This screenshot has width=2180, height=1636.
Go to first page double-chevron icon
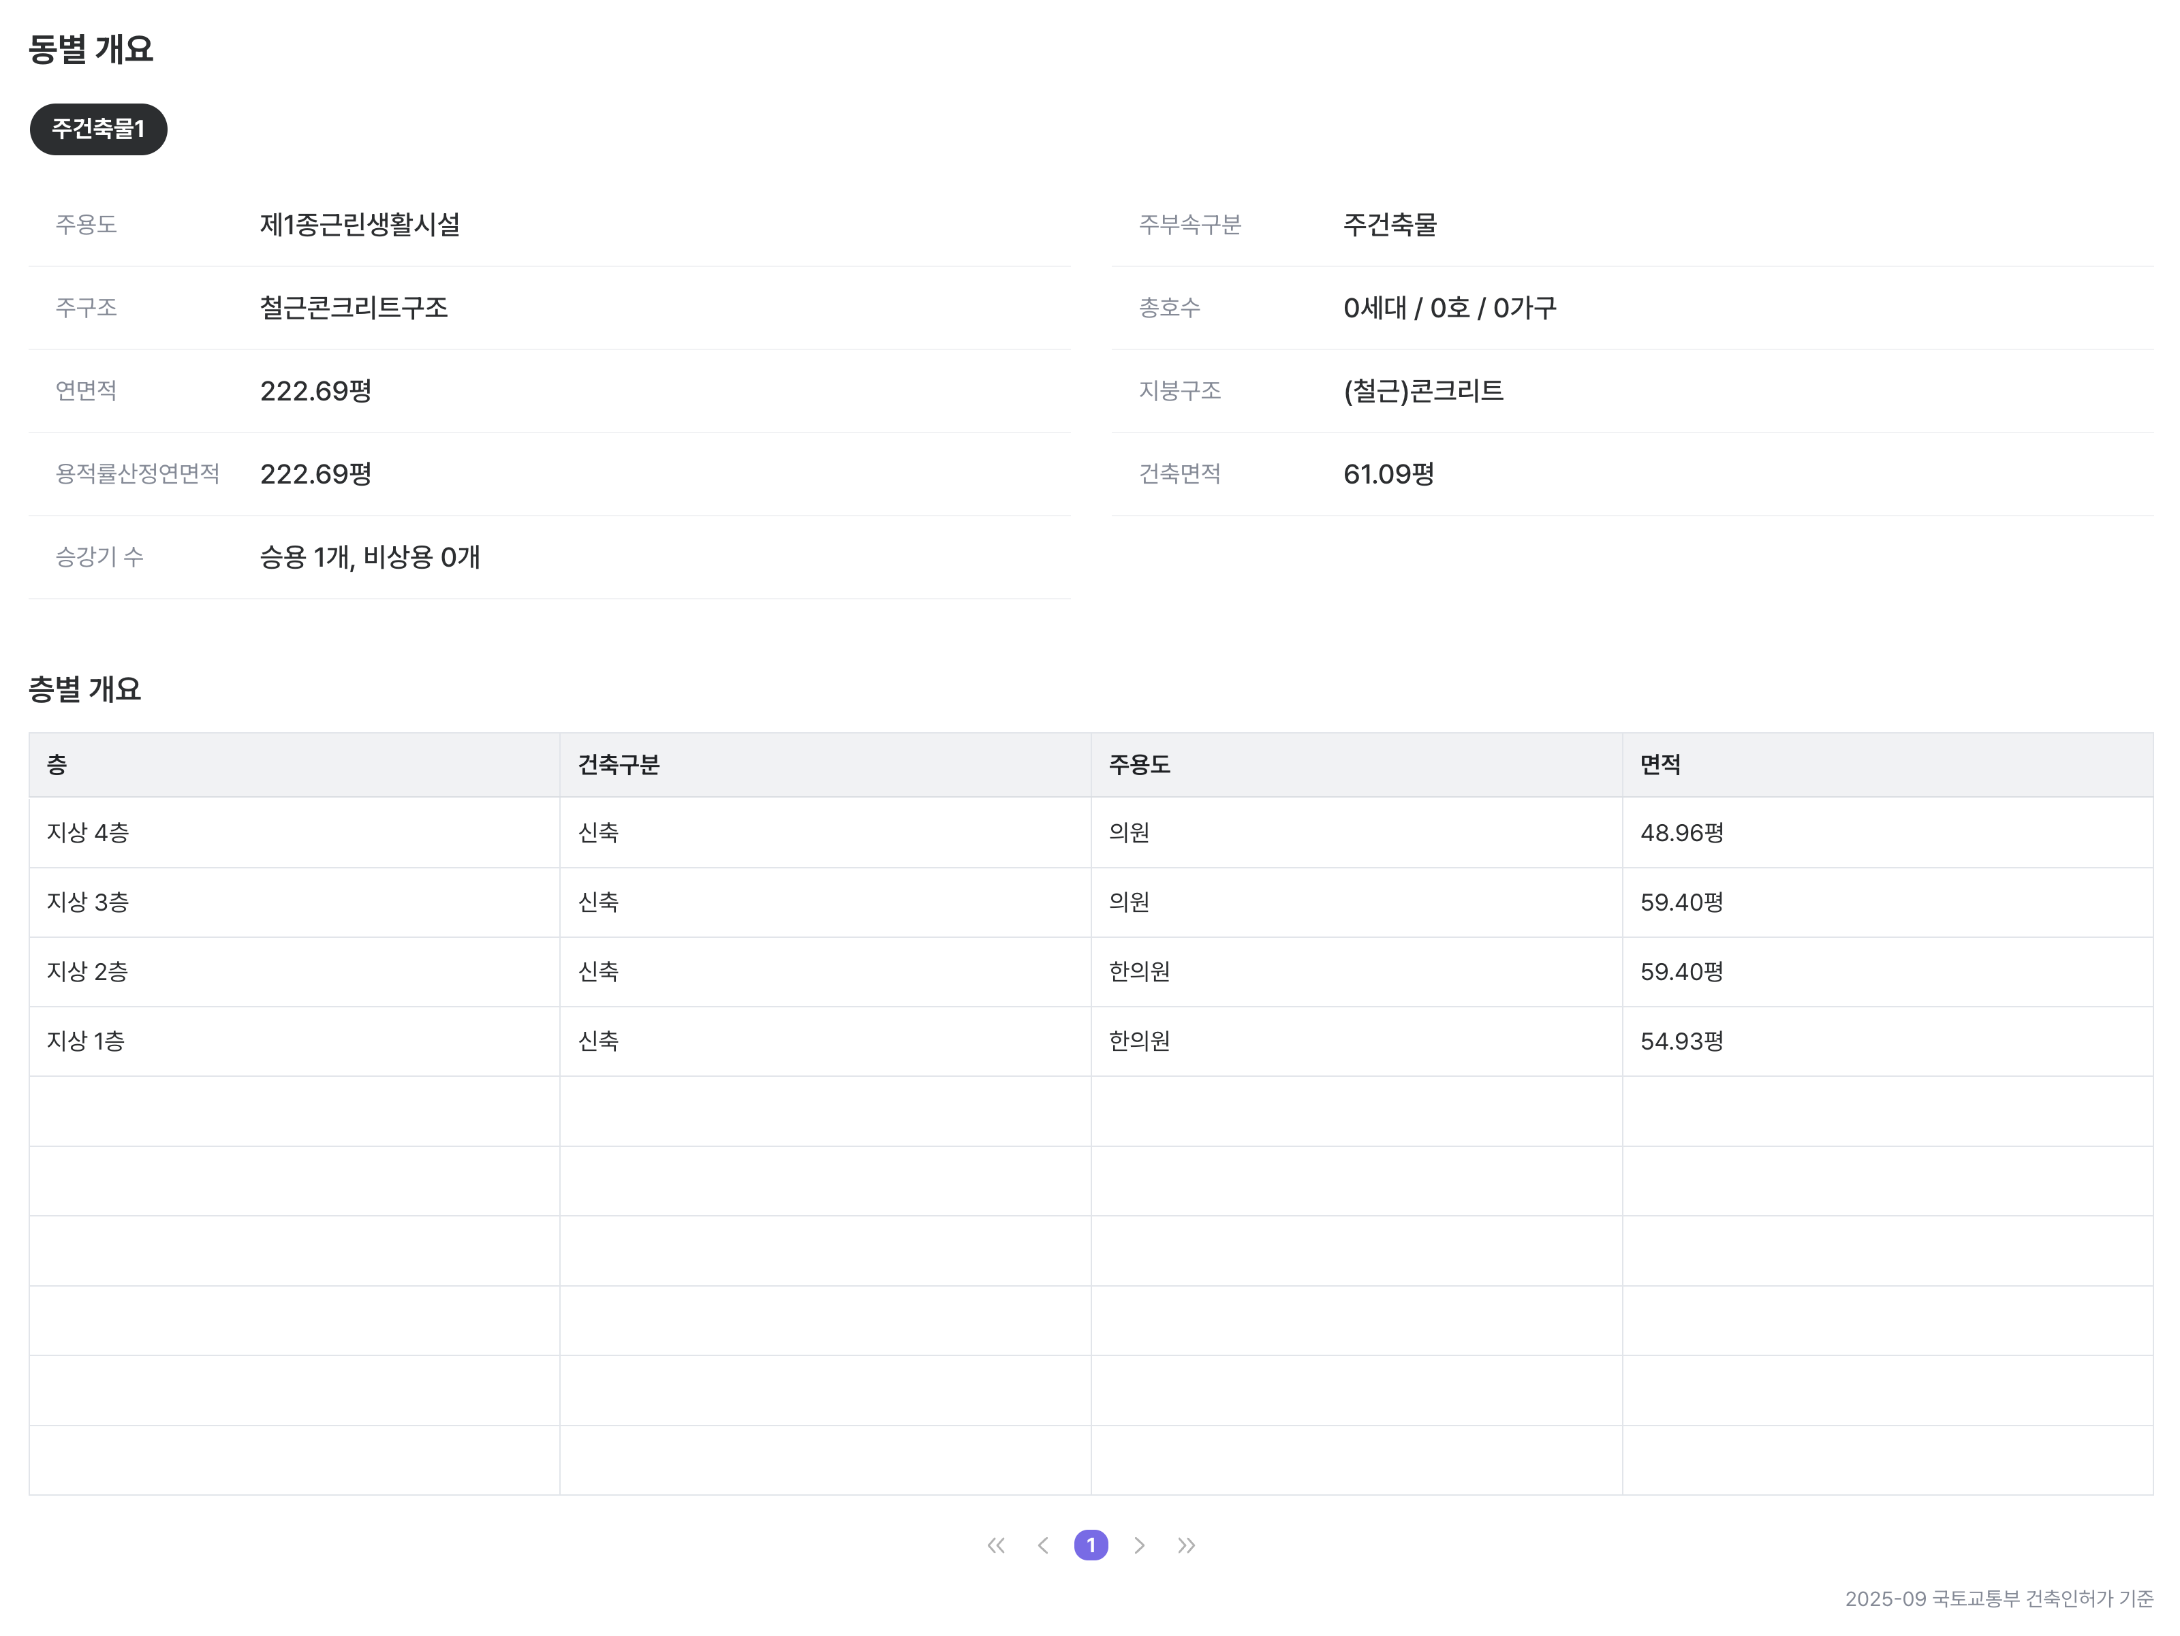coord(995,1545)
